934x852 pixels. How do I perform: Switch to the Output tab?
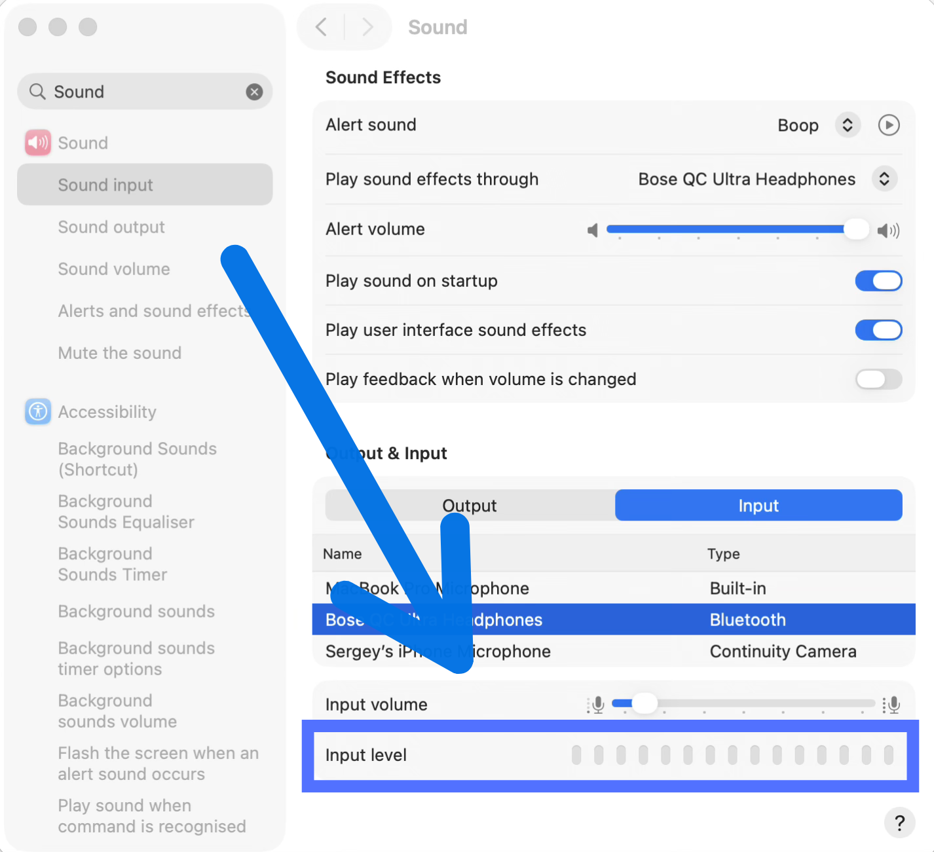point(470,506)
